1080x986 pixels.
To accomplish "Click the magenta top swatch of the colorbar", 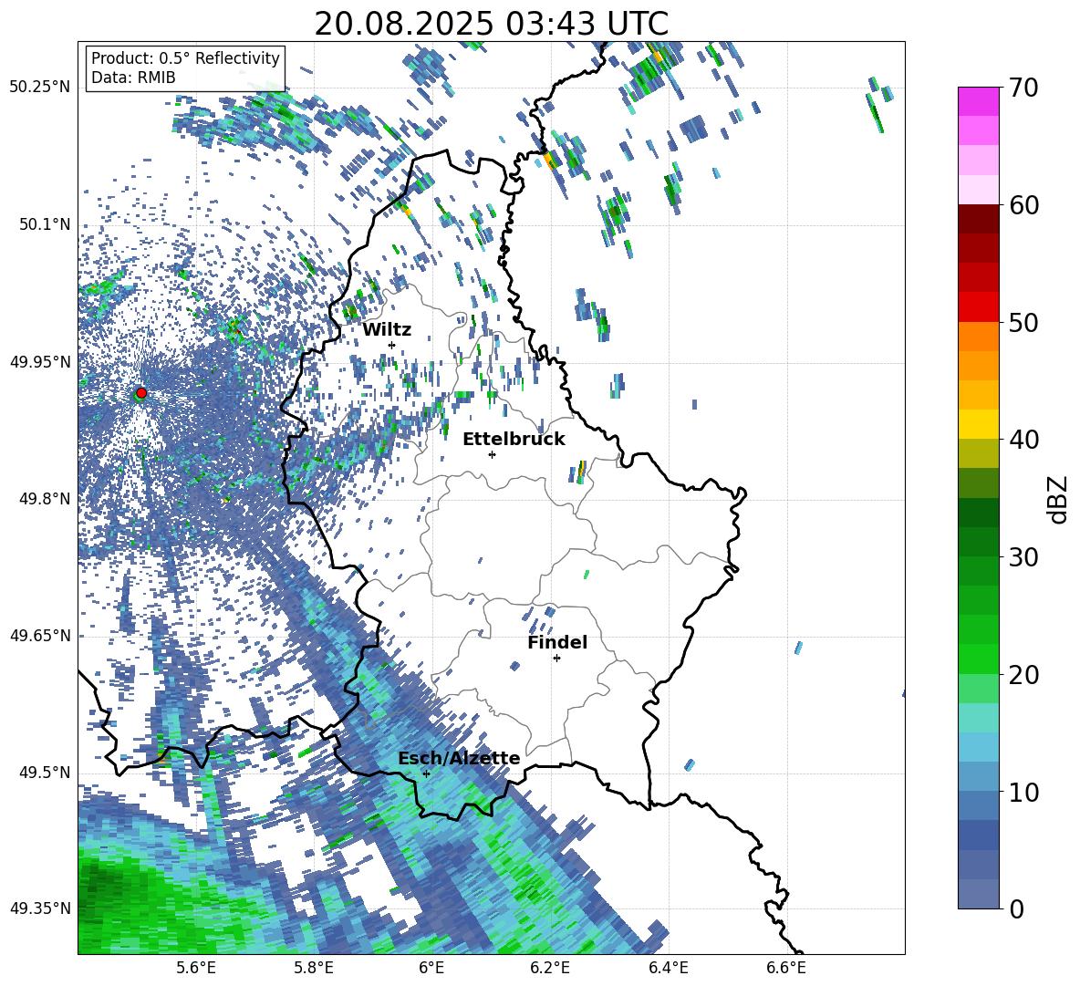I will pos(979,101).
